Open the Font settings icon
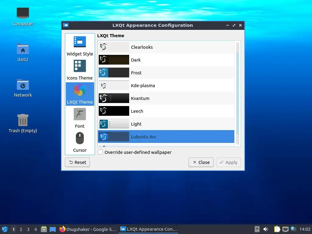Screen dimensions: 312x234 [80, 114]
